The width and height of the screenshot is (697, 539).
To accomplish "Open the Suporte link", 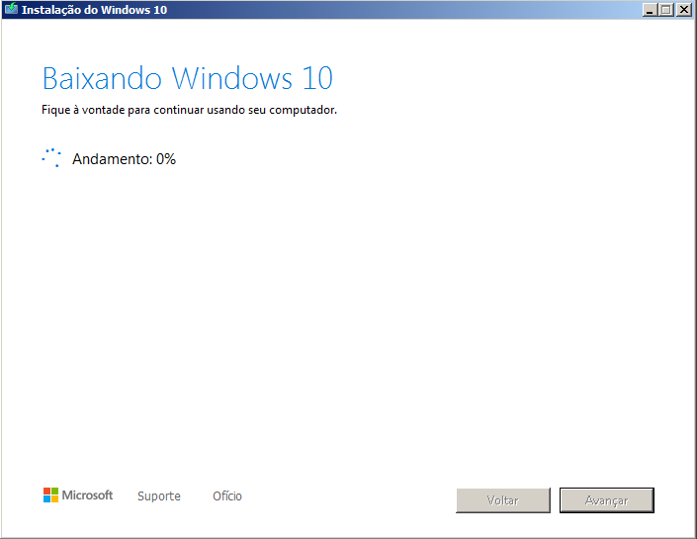I will [159, 495].
